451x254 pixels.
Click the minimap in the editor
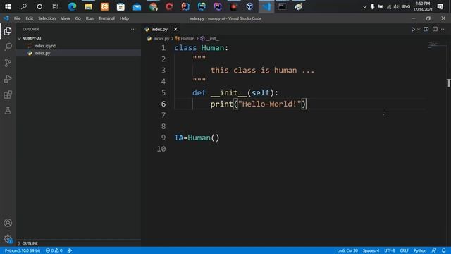click(436, 45)
